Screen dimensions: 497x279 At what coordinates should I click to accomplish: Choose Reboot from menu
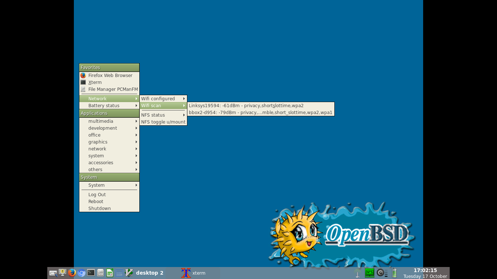click(x=109, y=202)
